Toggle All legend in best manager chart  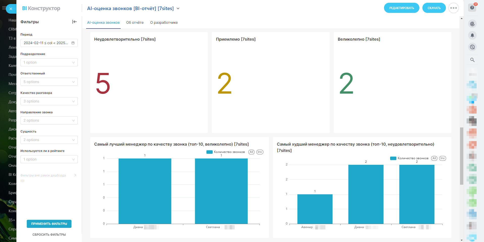[x=251, y=152]
